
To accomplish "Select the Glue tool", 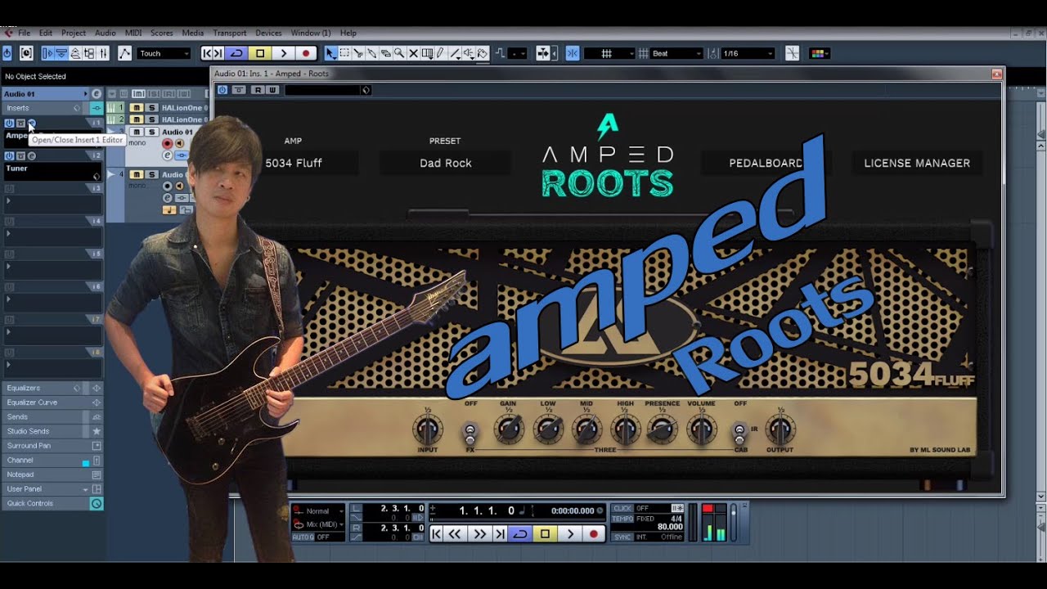I will coord(371,53).
